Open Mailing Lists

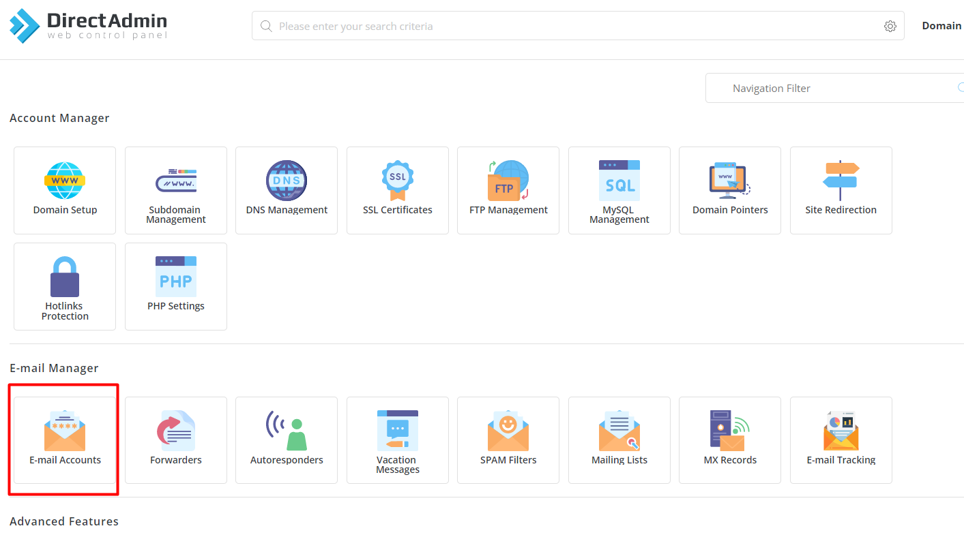click(x=619, y=440)
